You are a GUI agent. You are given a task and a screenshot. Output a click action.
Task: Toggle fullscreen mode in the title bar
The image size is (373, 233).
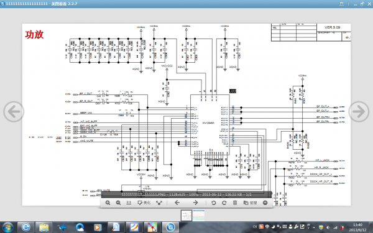click(341, 4)
